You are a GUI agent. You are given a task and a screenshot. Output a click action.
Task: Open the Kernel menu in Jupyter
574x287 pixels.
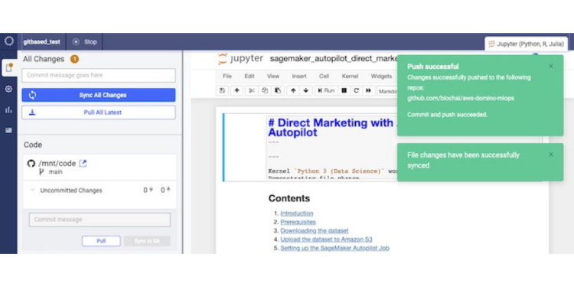point(350,76)
